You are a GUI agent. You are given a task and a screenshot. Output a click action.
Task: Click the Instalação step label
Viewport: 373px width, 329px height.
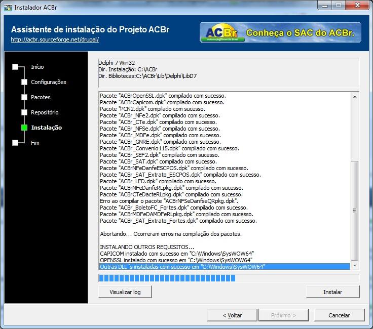(47, 128)
